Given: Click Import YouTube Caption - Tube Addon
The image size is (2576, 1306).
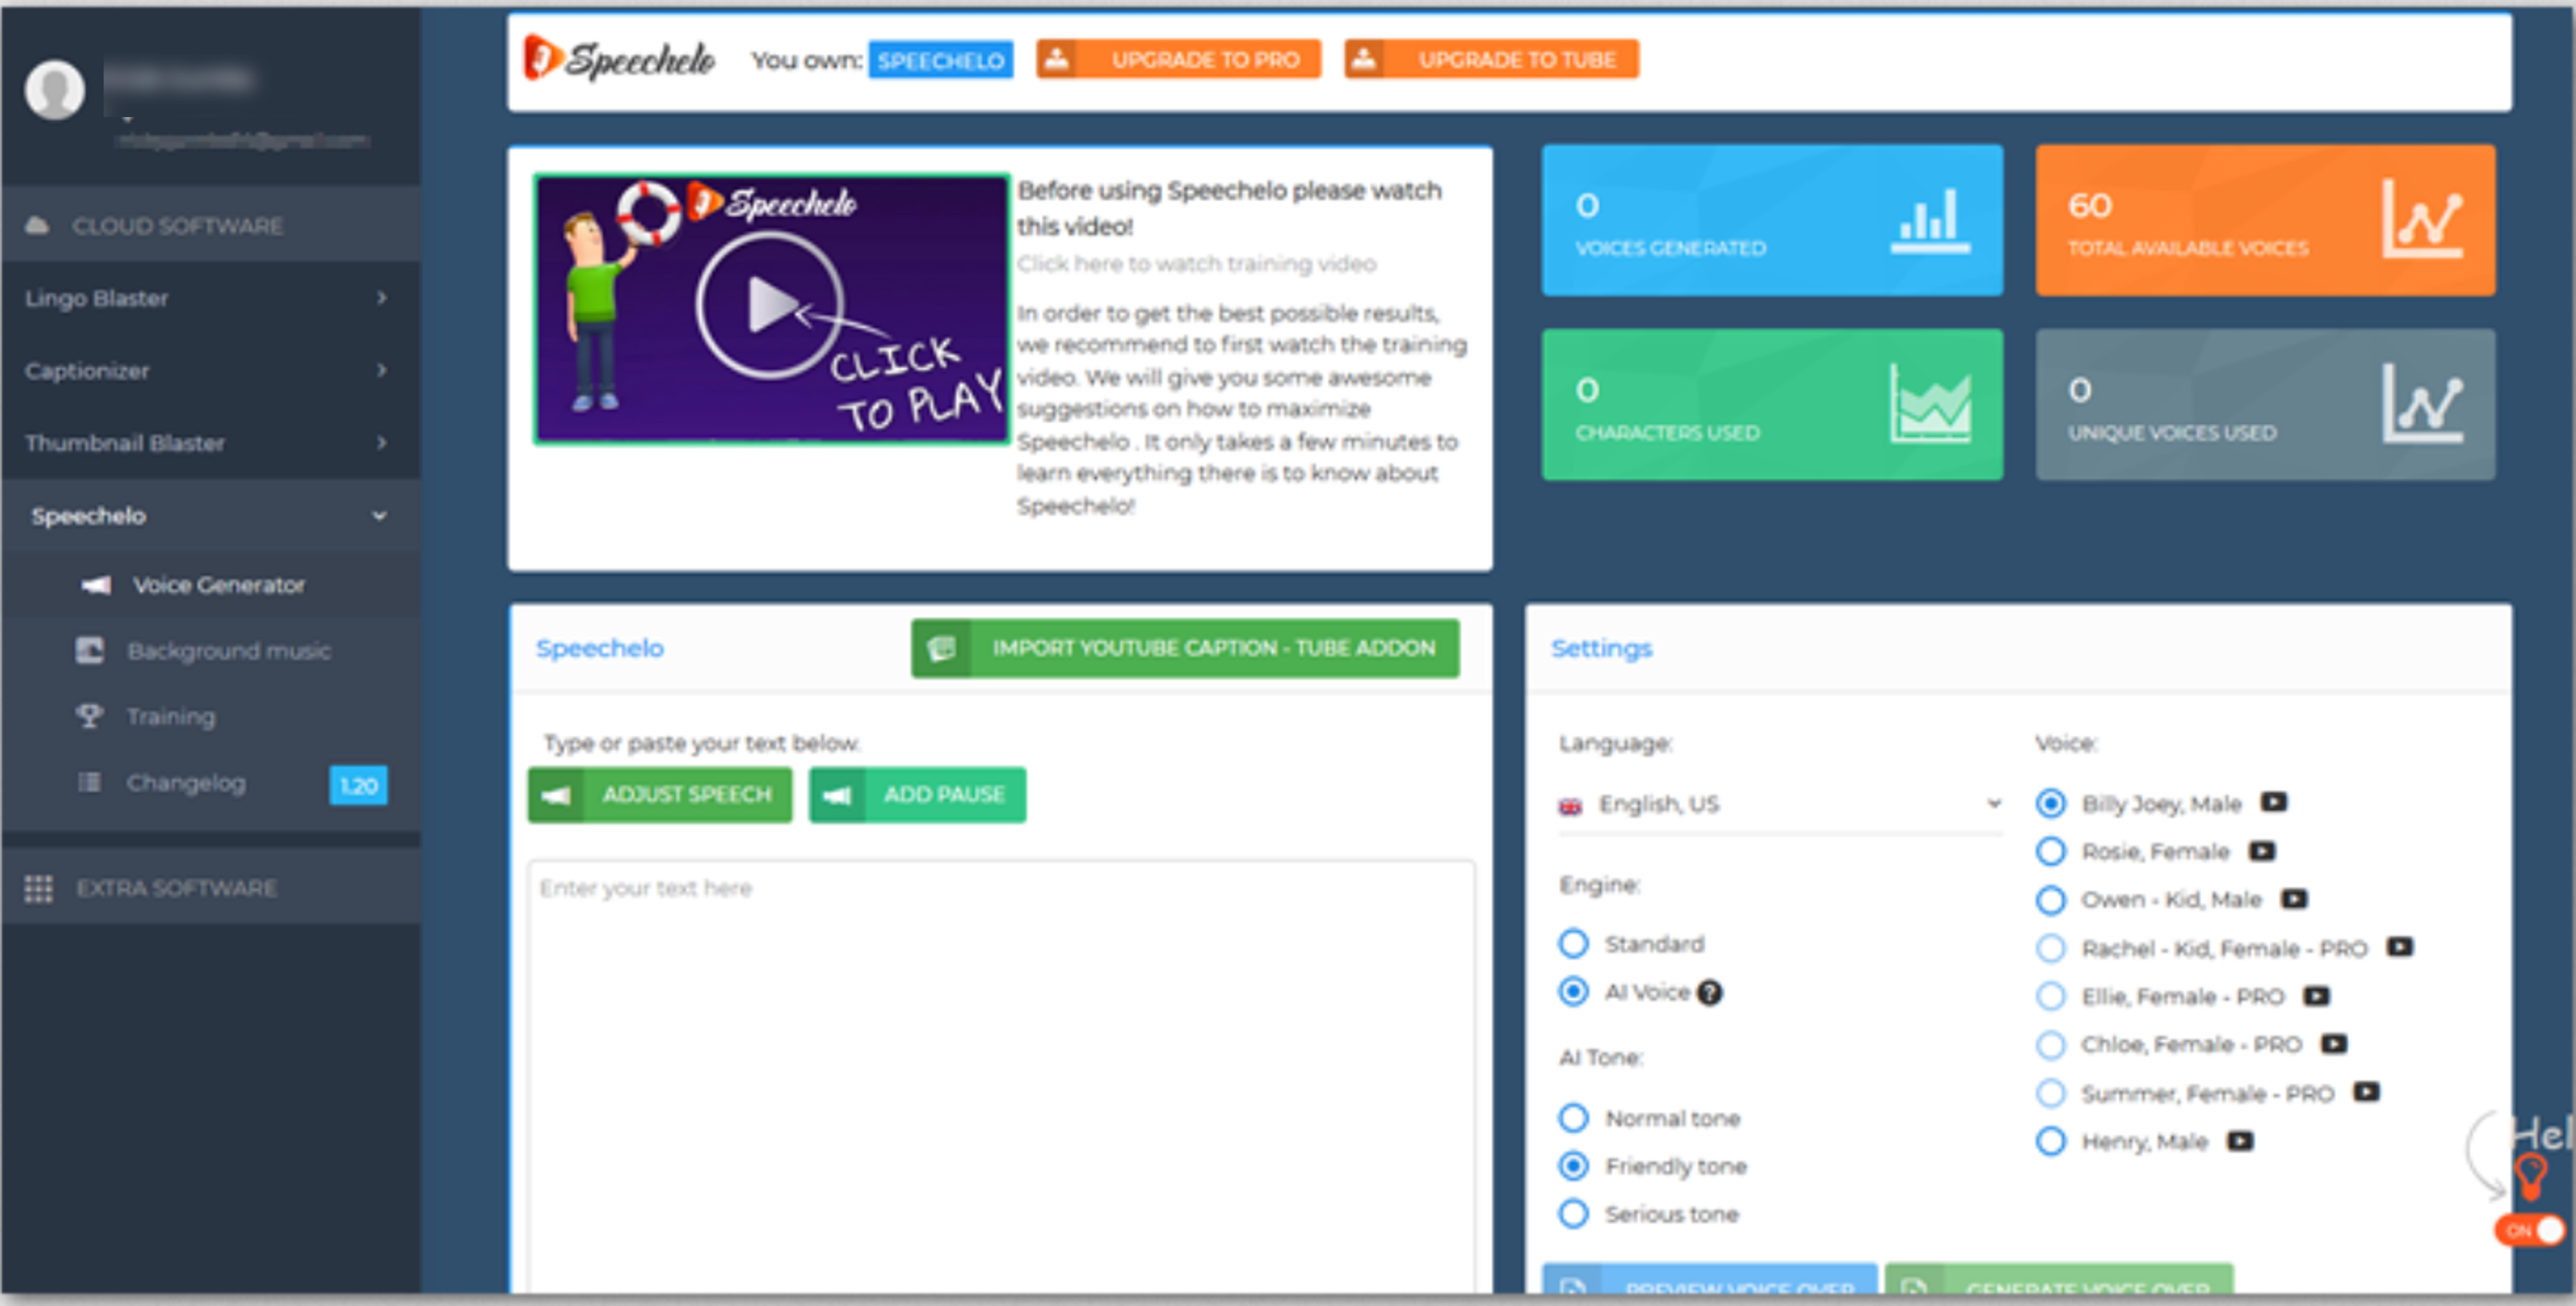Looking at the screenshot, I should point(1185,648).
